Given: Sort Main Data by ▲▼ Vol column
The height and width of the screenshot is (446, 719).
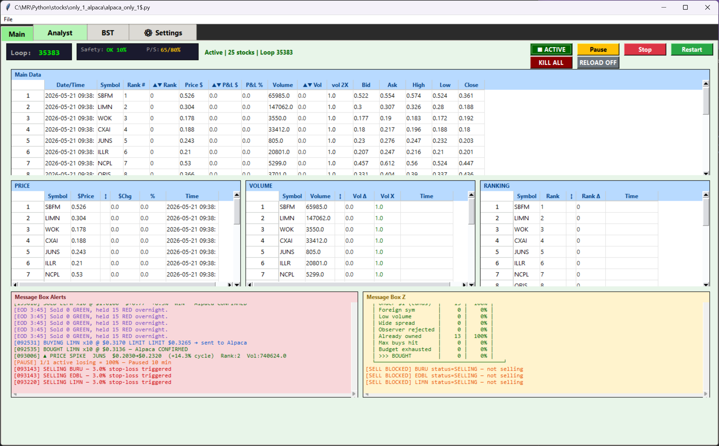Looking at the screenshot, I should pos(312,85).
